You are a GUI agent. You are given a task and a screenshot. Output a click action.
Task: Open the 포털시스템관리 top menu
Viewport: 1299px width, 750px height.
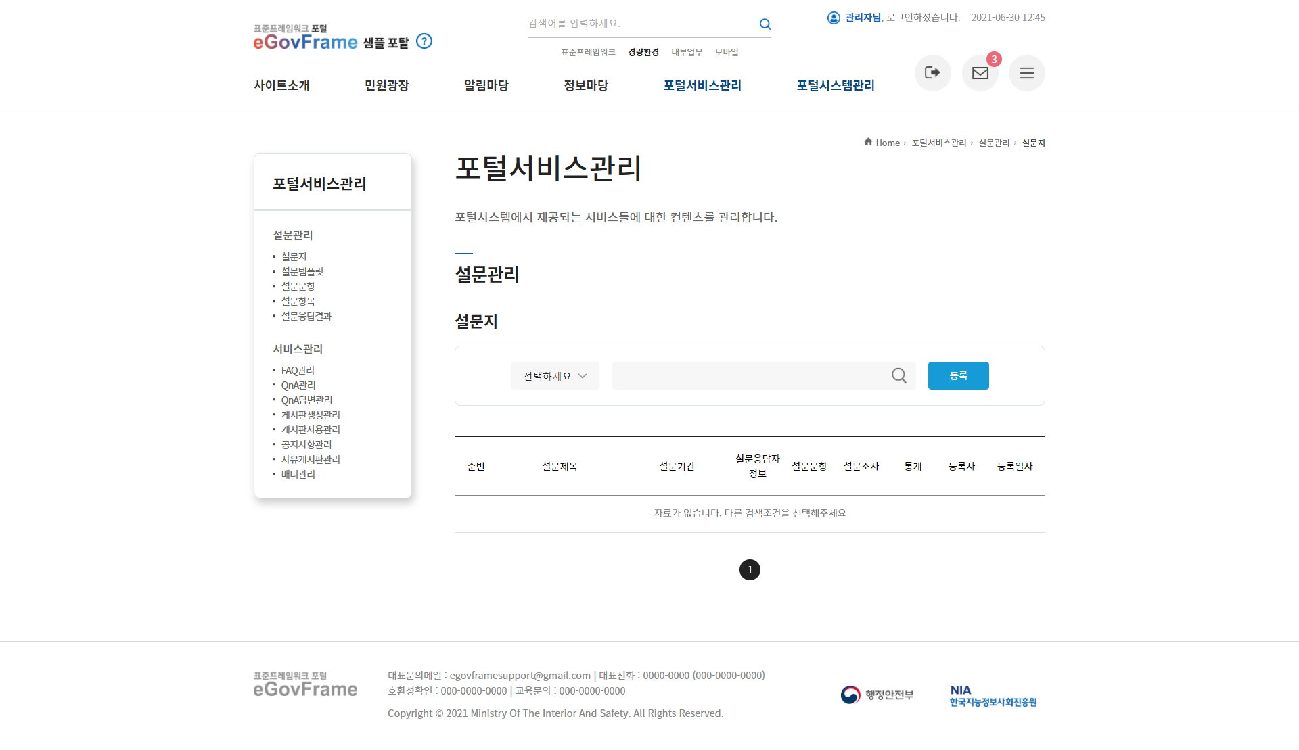point(836,85)
